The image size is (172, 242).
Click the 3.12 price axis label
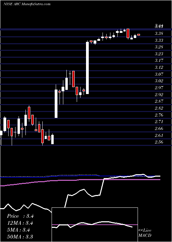(159, 67)
